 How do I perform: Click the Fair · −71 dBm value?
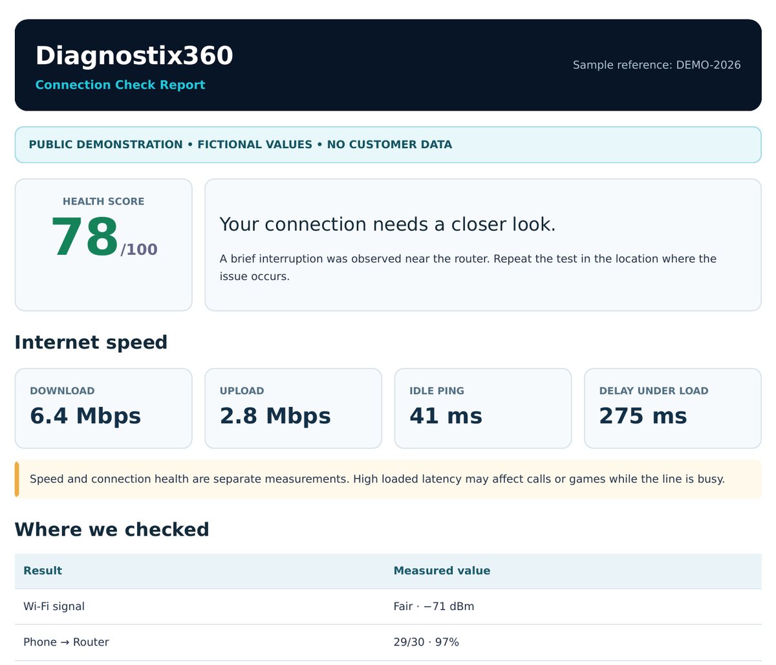(434, 606)
